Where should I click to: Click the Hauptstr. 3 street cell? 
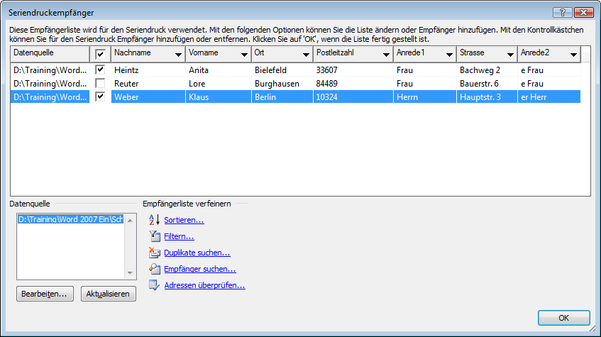487,96
